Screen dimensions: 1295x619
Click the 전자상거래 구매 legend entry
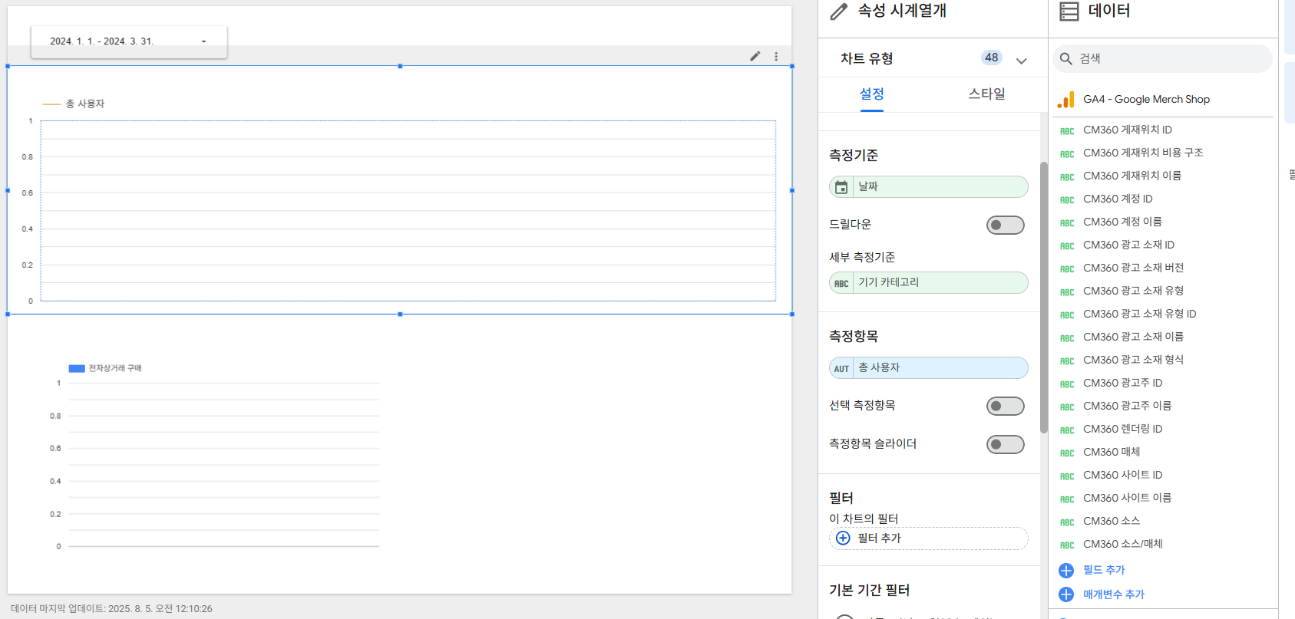tap(105, 368)
